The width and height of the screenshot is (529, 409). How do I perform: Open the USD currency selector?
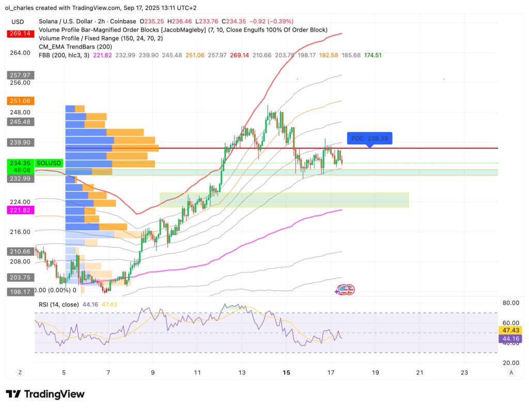point(18,22)
